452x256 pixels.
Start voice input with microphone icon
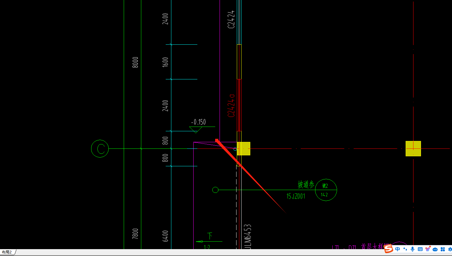point(413,249)
